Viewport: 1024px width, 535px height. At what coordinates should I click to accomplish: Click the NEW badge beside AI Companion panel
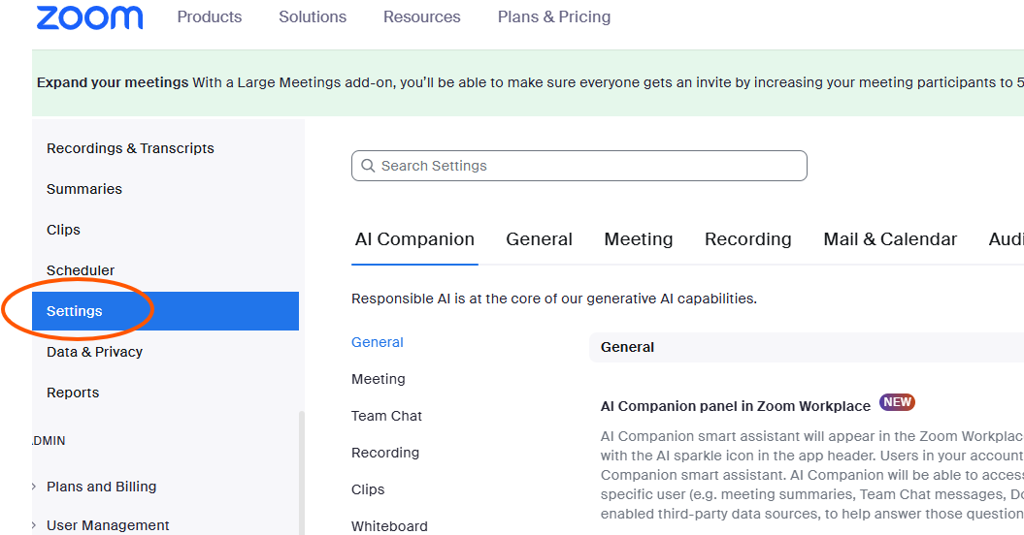pyautogui.click(x=897, y=402)
